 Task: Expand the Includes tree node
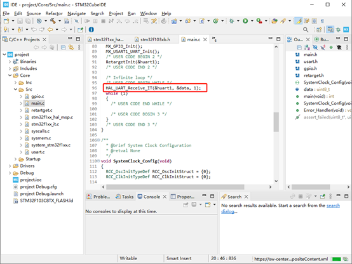pos(10,69)
